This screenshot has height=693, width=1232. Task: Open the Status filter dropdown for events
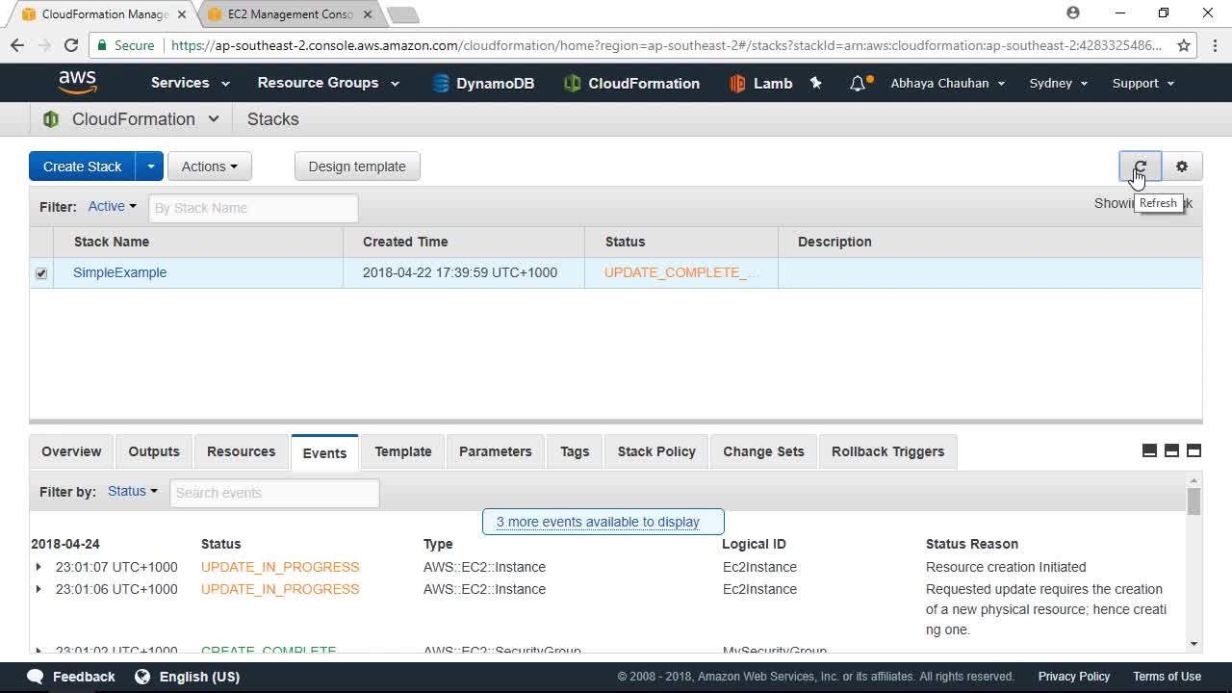pyautogui.click(x=133, y=491)
